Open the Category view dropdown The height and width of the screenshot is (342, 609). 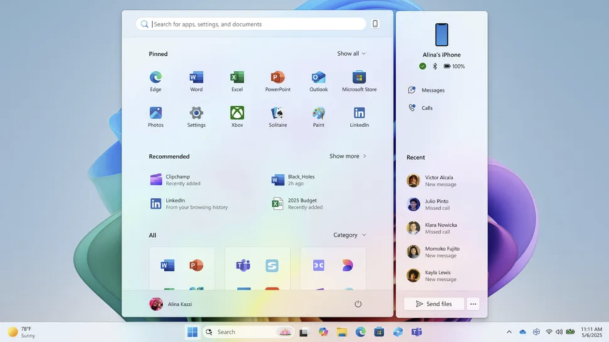pos(350,235)
